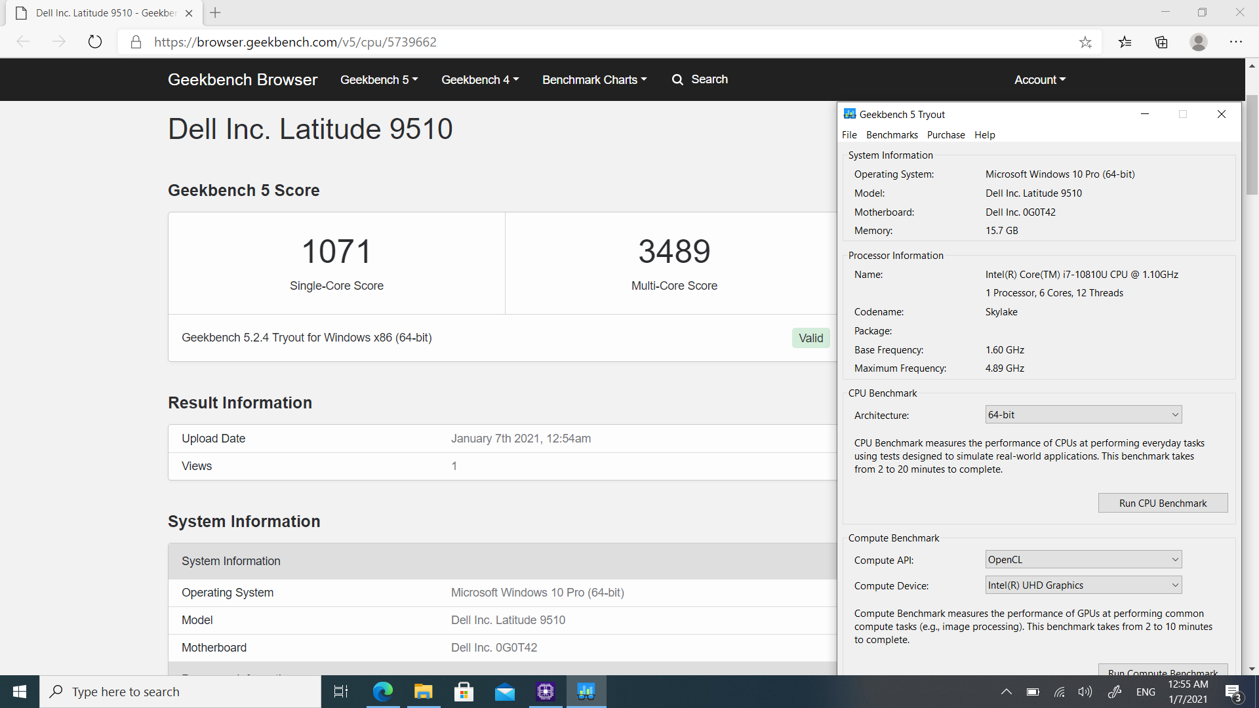Expand the Benchmark Charts dropdown
The width and height of the screenshot is (1259, 708).
(595, 79)
